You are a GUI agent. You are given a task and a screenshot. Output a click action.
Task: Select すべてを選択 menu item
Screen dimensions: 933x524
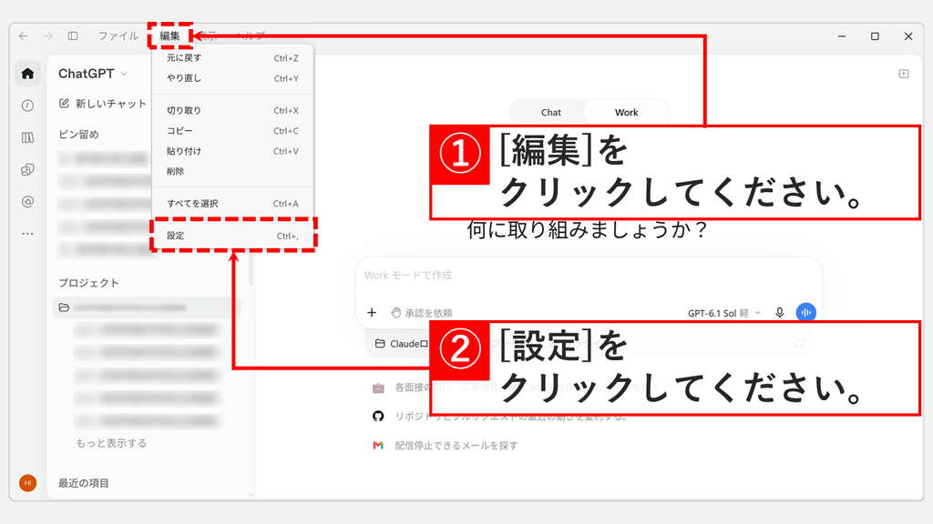pos(232,204)
